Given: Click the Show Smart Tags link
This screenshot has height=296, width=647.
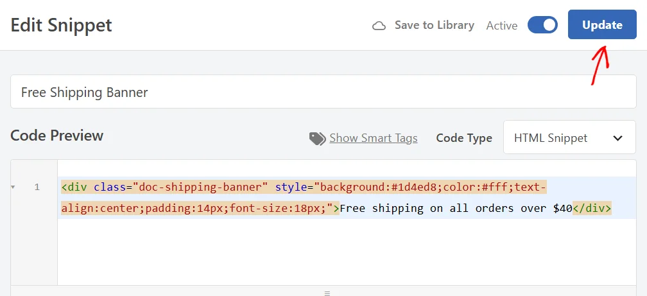Looking at the screenshot, I should click(x=373, y=138).
